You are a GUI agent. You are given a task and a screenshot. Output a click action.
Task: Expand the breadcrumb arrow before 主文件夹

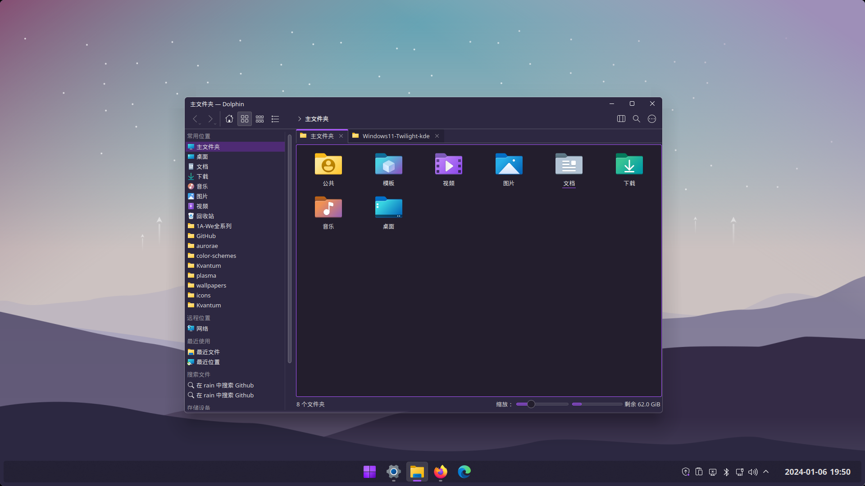(x=299, y=119)
